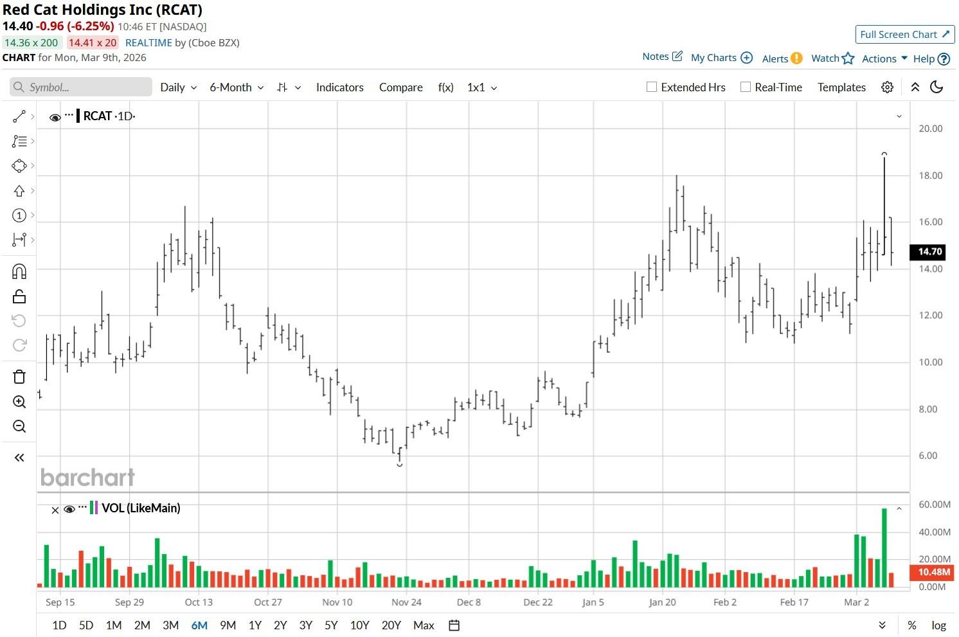Click the undo arrow icon
Image resolution: width=959 pixels, height=637 pixels.
tap(19, 321)
